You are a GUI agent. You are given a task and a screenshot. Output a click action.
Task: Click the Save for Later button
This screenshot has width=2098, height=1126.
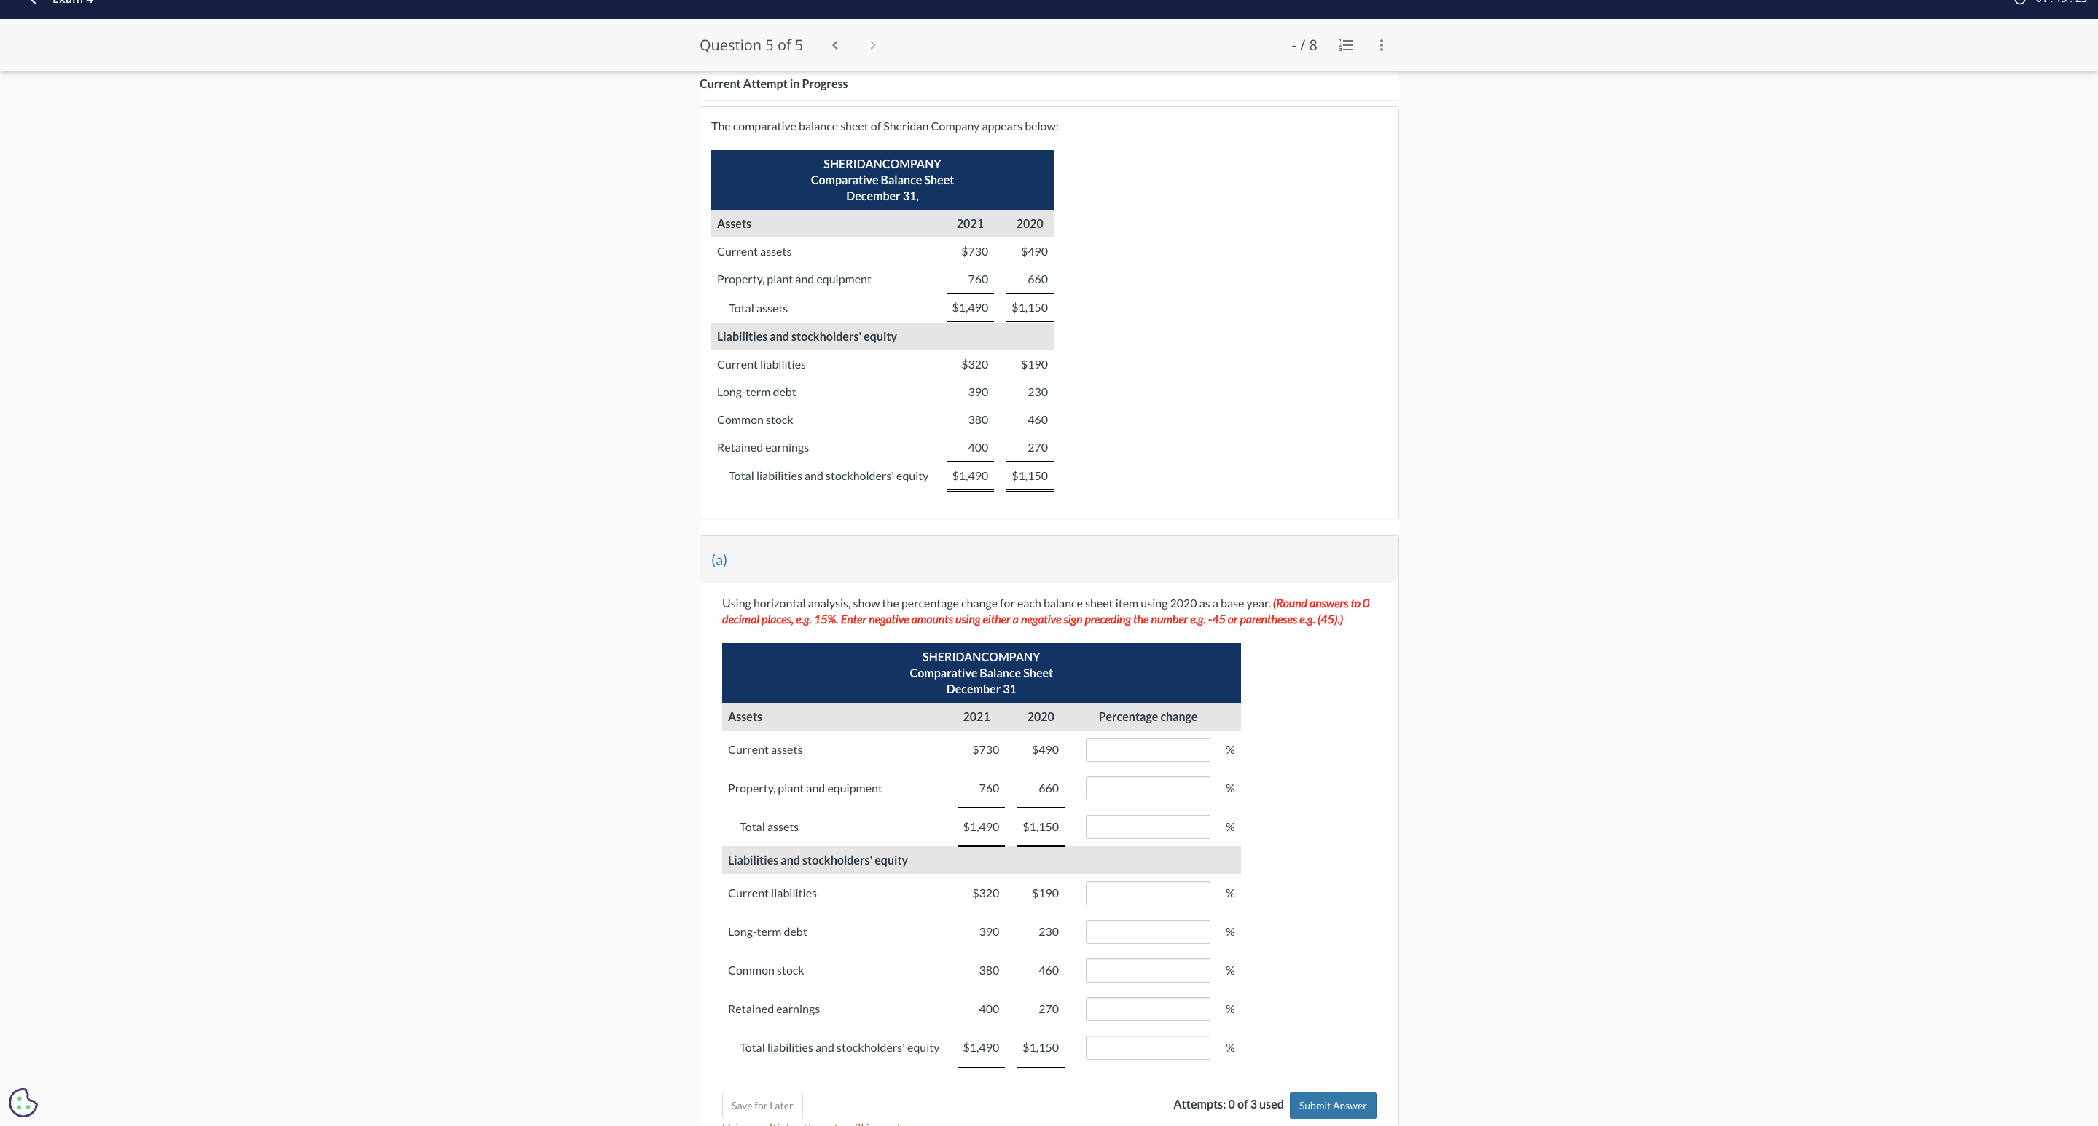click(x=762, y=1105)
